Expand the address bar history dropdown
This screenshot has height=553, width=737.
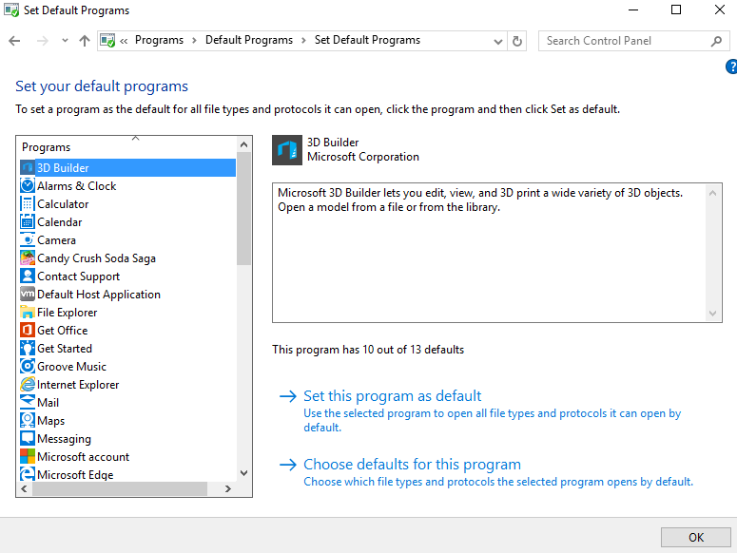click(498, 41)
